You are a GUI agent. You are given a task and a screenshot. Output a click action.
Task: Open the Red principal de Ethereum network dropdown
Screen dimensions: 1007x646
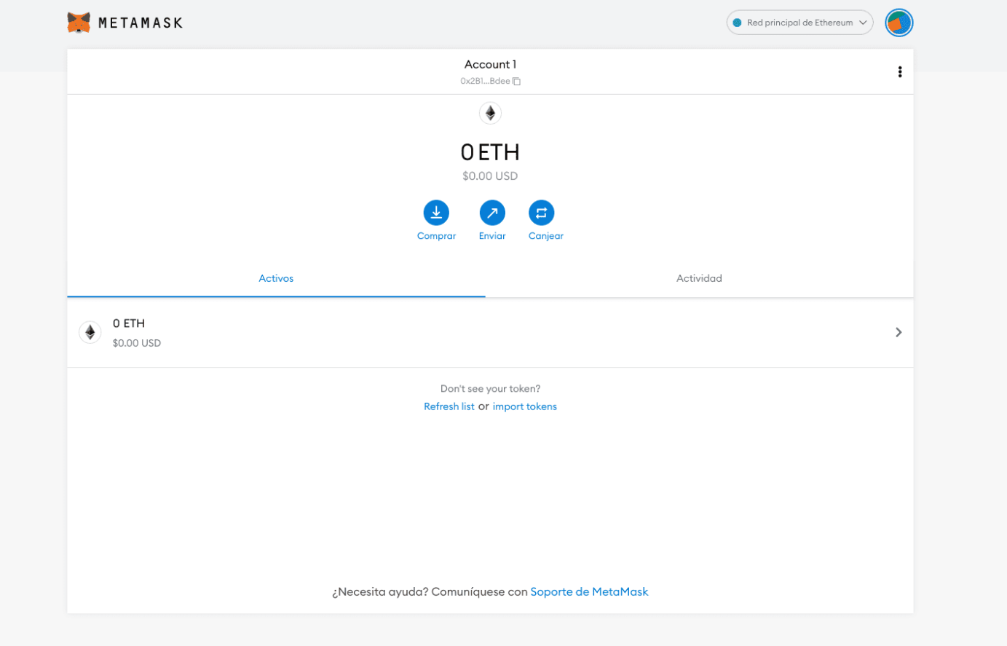[x=799, y=23]
